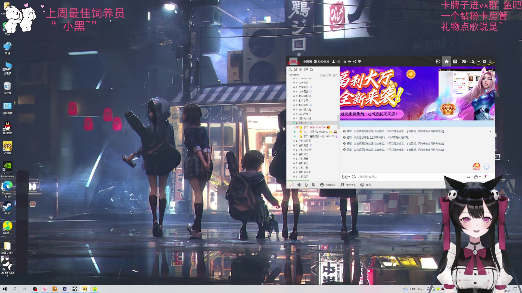522x293 pixels.
Task: Select the 主机伯骂 sub-channel
Action: tap(303, 177)
